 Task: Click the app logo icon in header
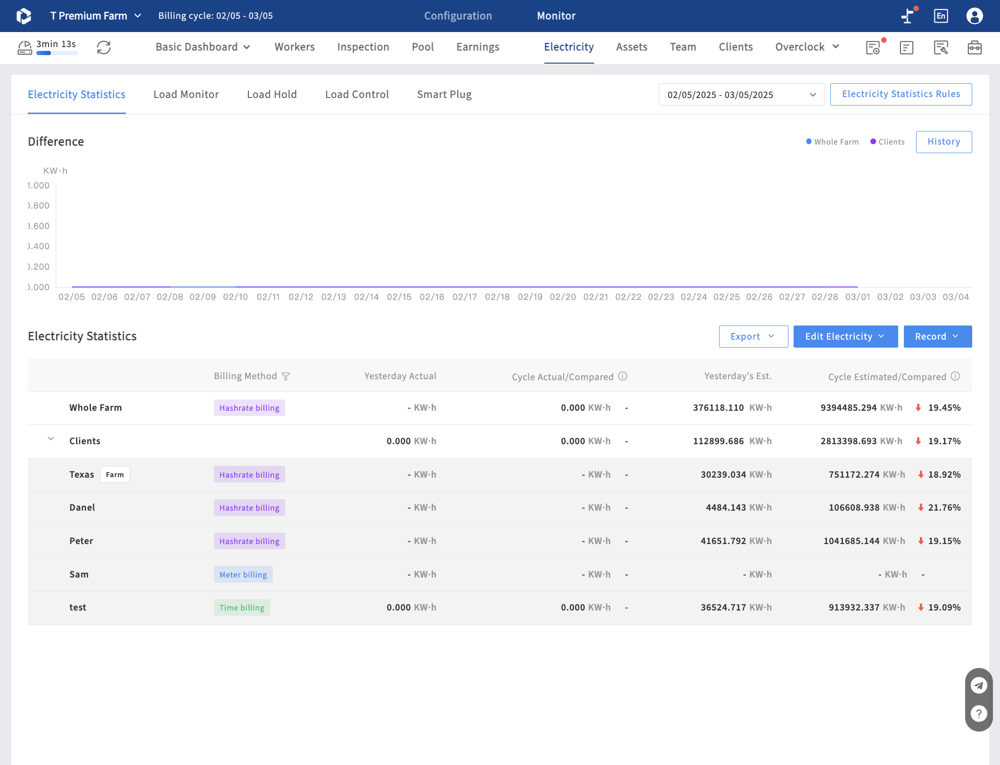click(x=24, y=16)
